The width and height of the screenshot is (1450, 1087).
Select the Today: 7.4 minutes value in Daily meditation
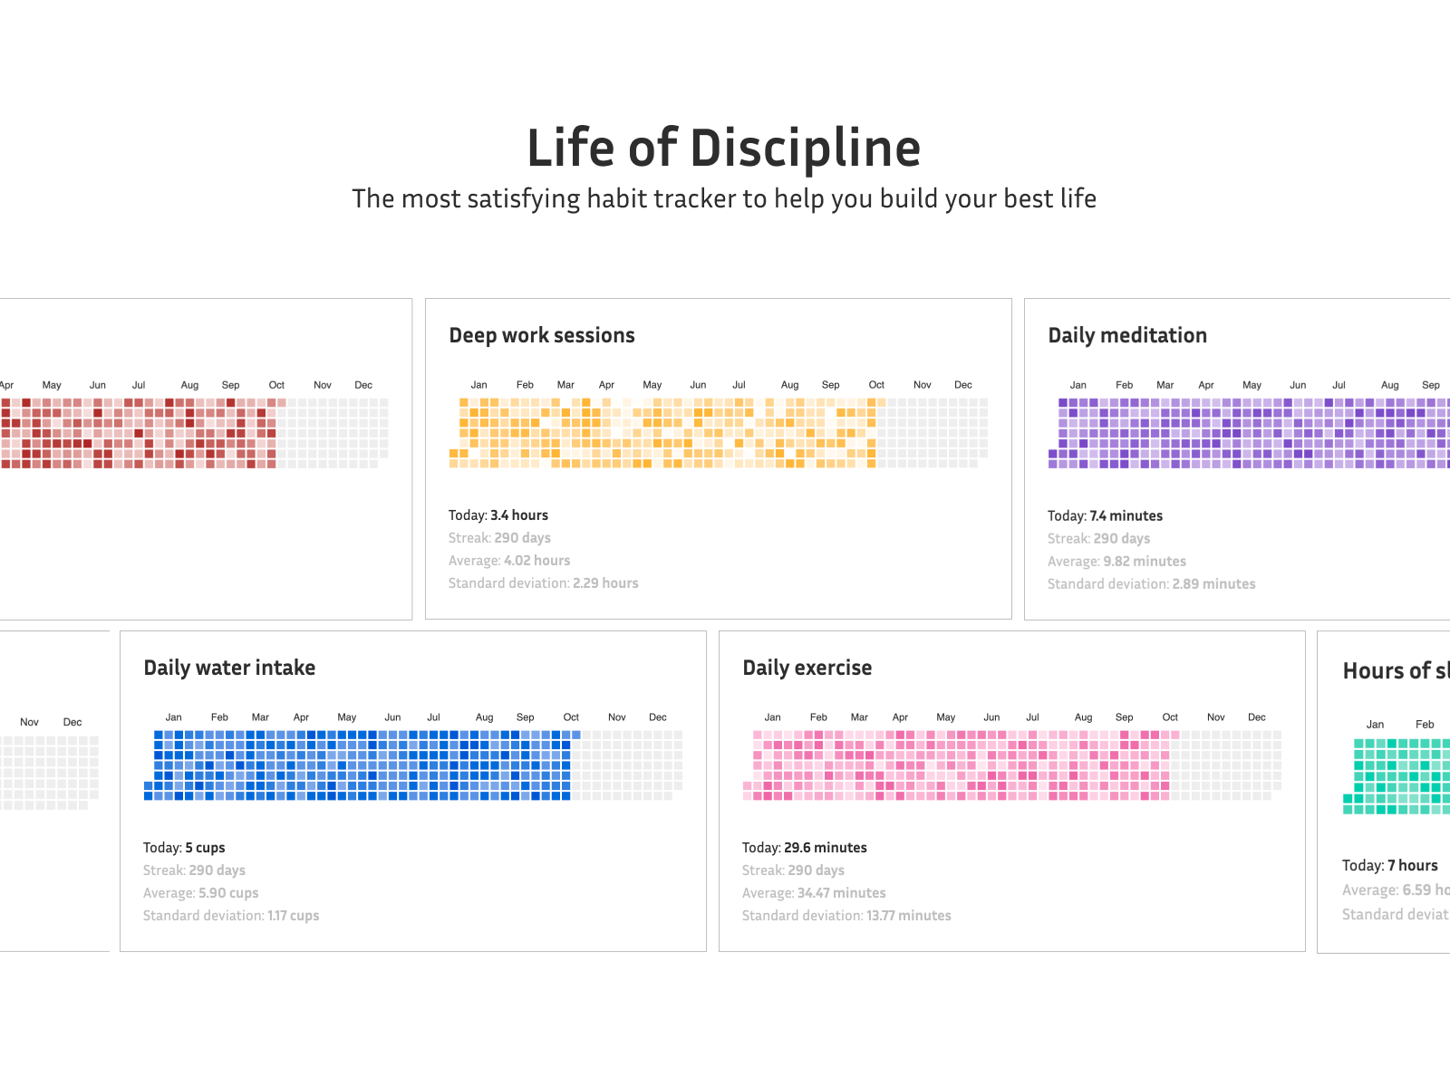click(1105, 515)
